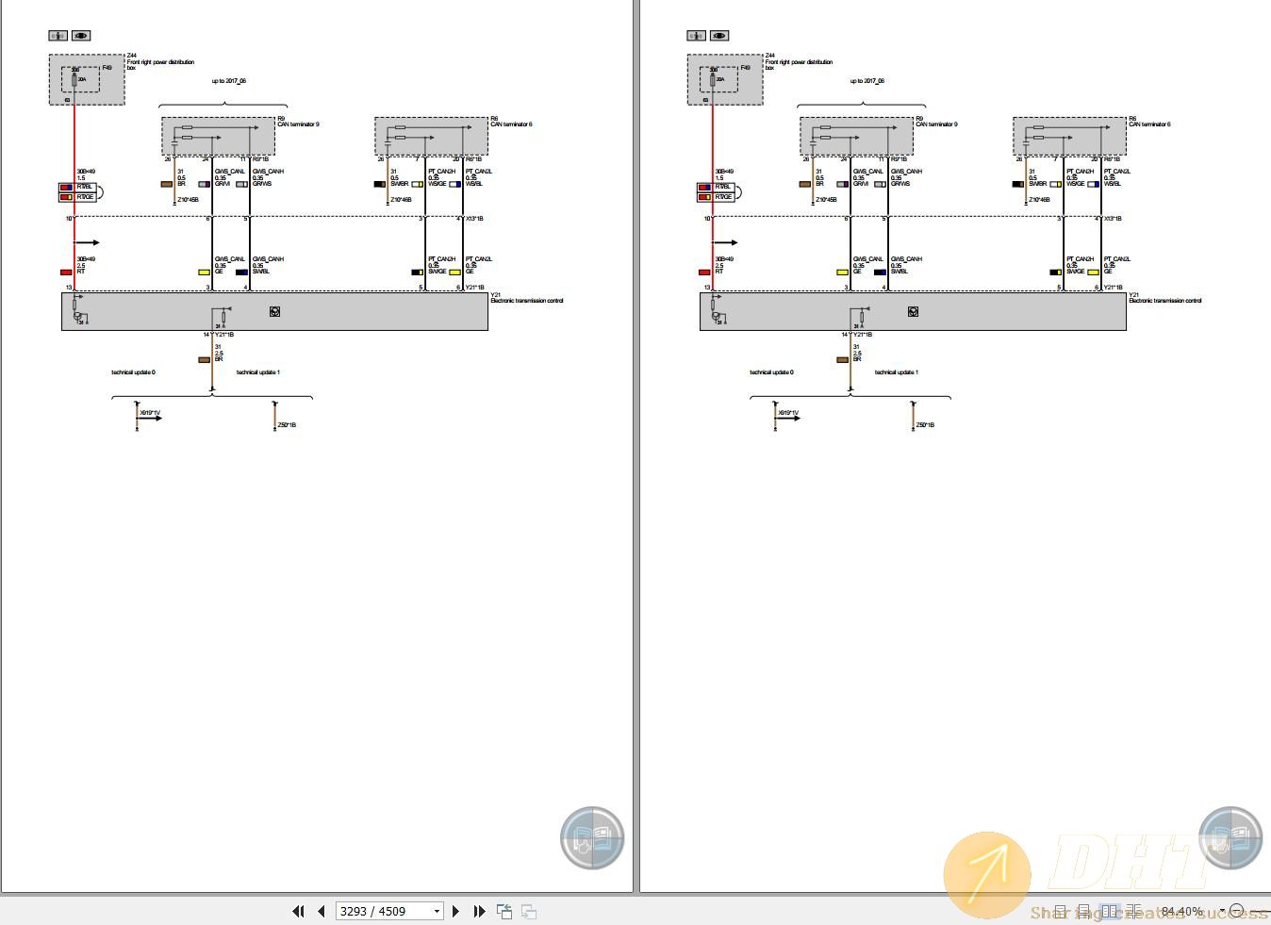1271x925 pixels.
Task: Click the connector view icon atop right page
Action: coord(697,36)
